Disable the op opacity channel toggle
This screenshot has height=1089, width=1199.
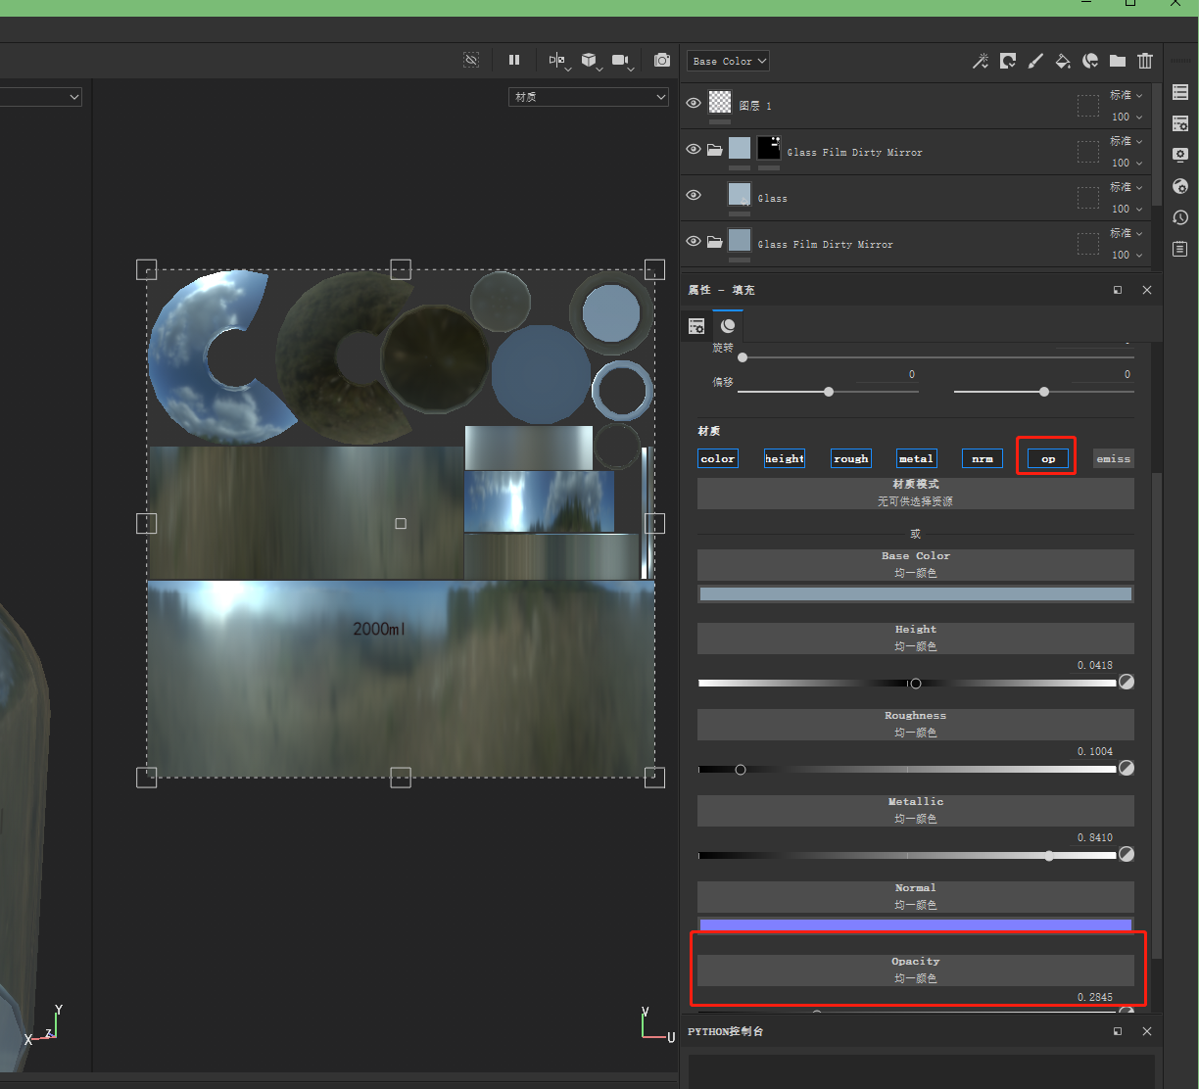(1047, 458)
